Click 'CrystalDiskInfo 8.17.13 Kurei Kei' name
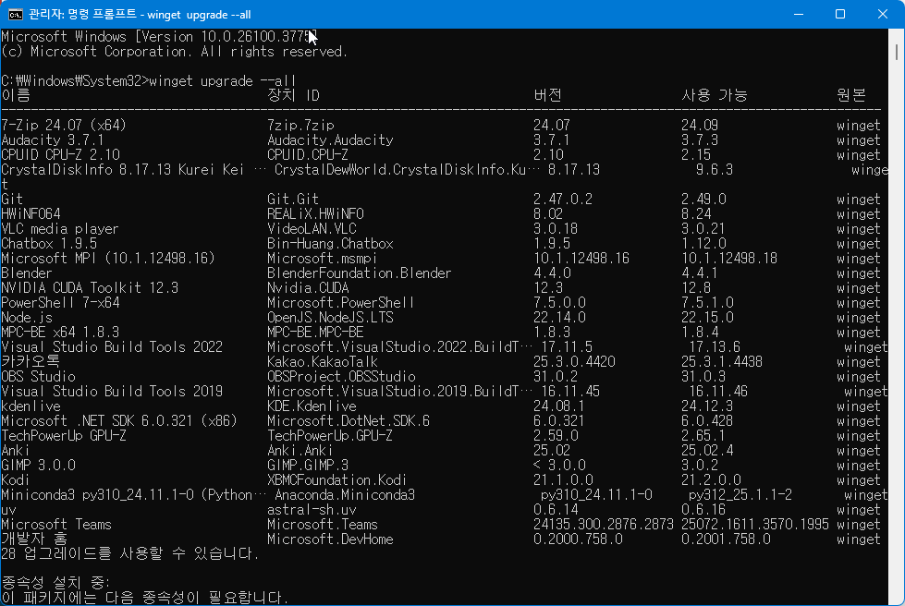The height and width of the screenshot is (606, 905). point(122,170)
